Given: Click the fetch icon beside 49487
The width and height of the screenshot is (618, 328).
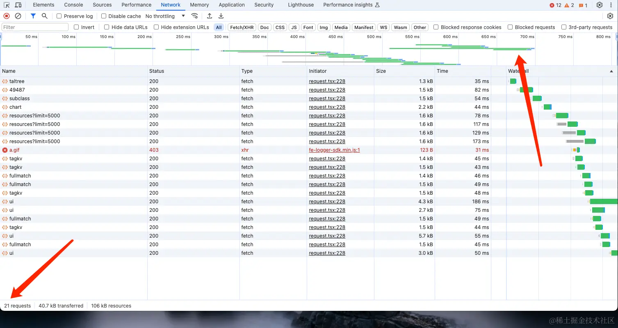Looking at the screenshot, I should (5, 90).
